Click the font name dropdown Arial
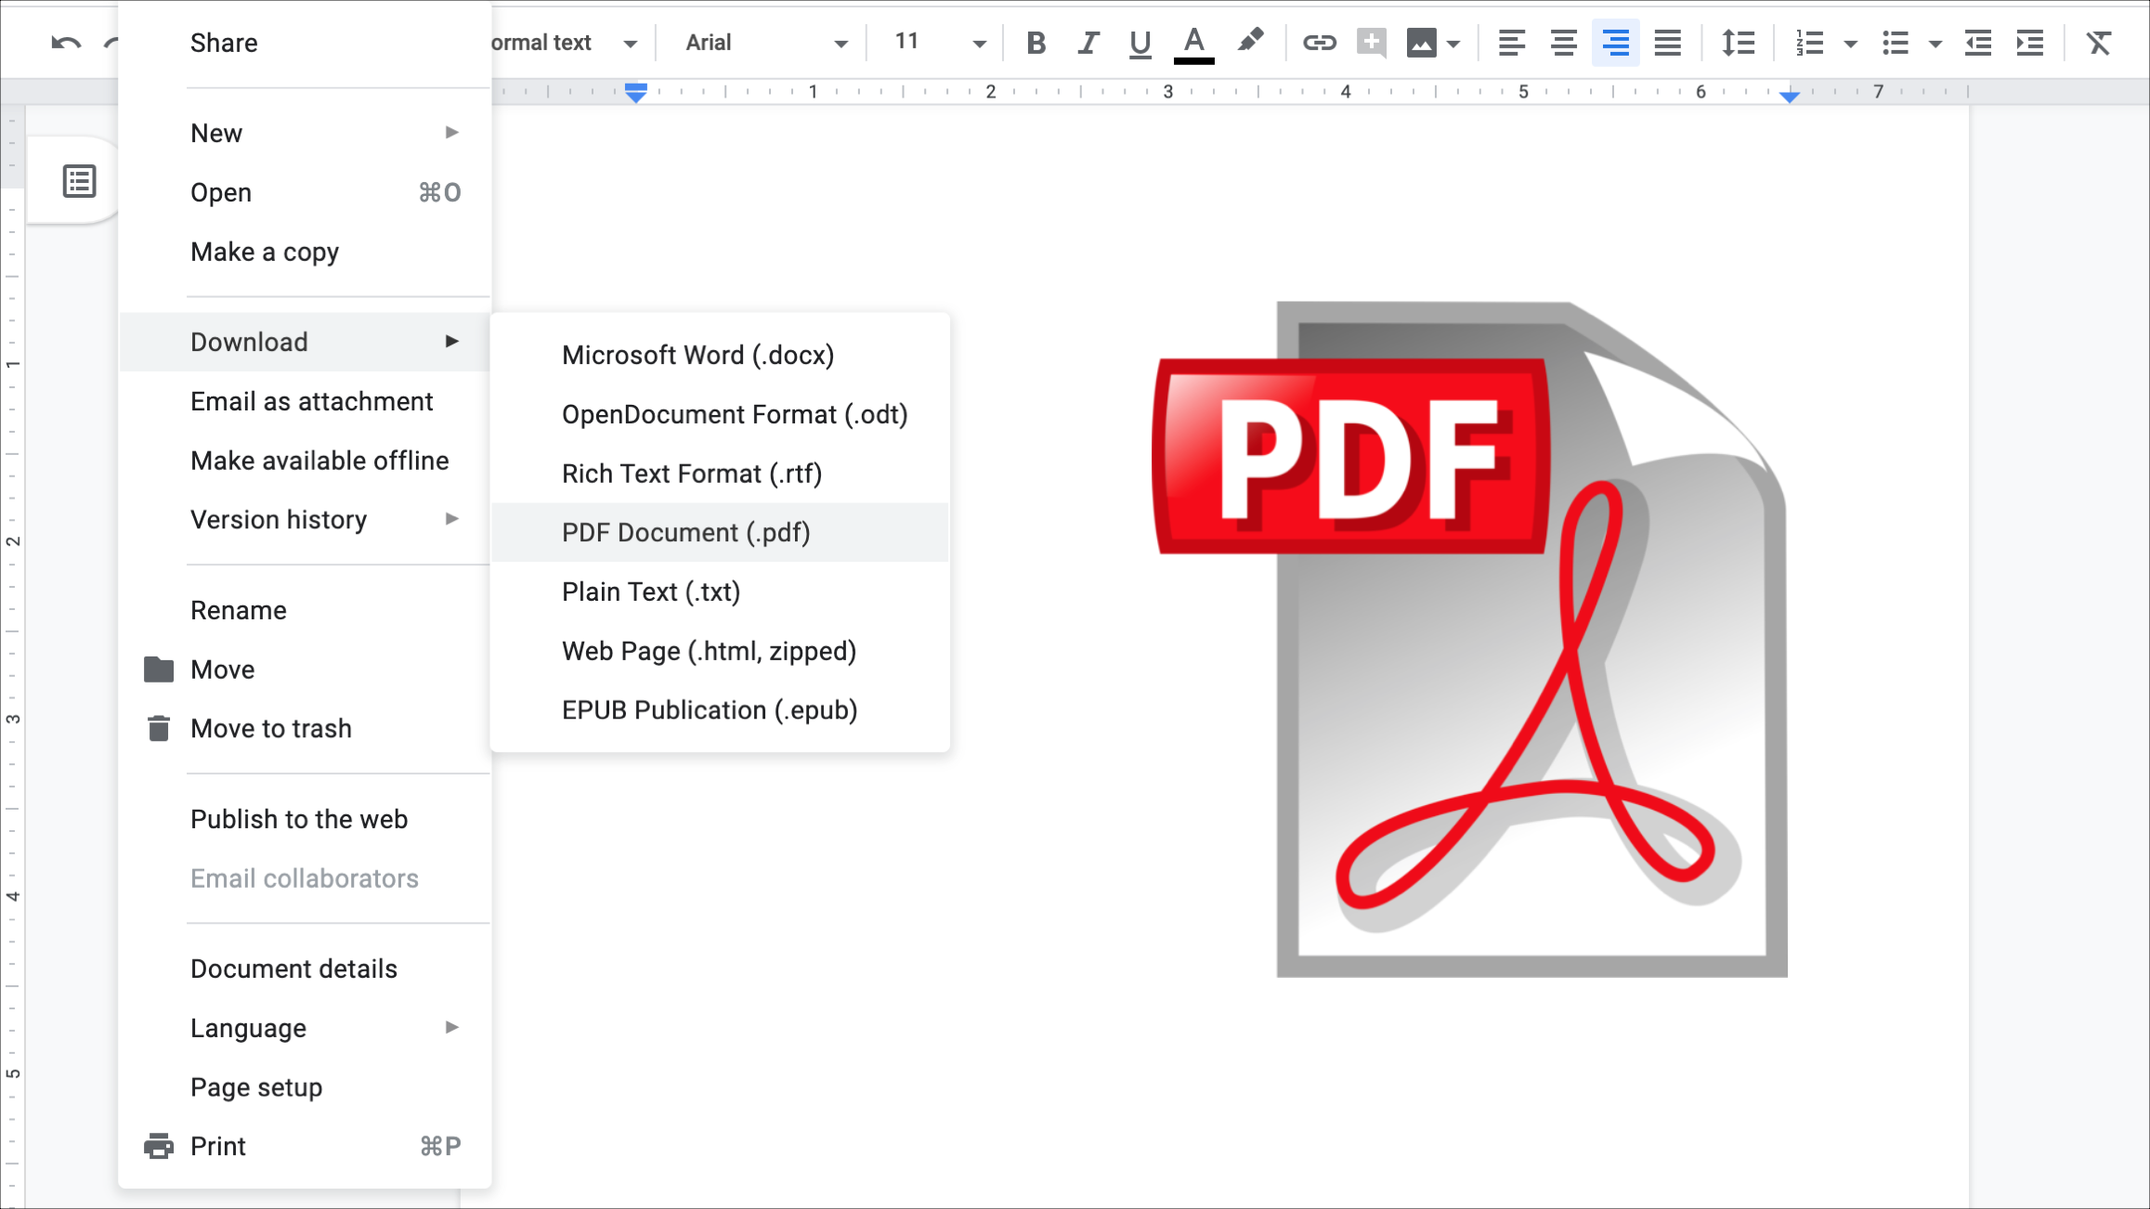The height and width of the screenshot is (1209, 2150). (x=761, y=42)
